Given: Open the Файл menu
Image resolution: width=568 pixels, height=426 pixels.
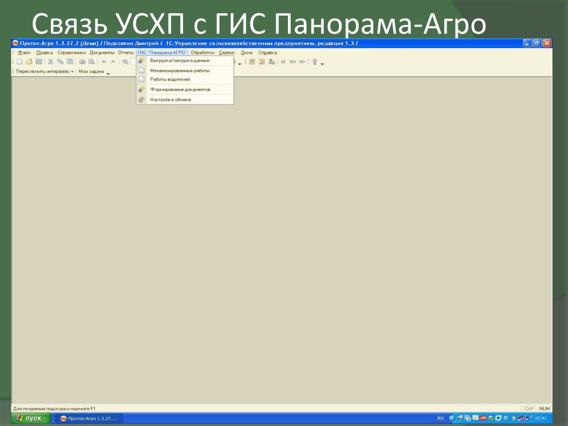Looking at the screenshot, I should coord(24,53).
